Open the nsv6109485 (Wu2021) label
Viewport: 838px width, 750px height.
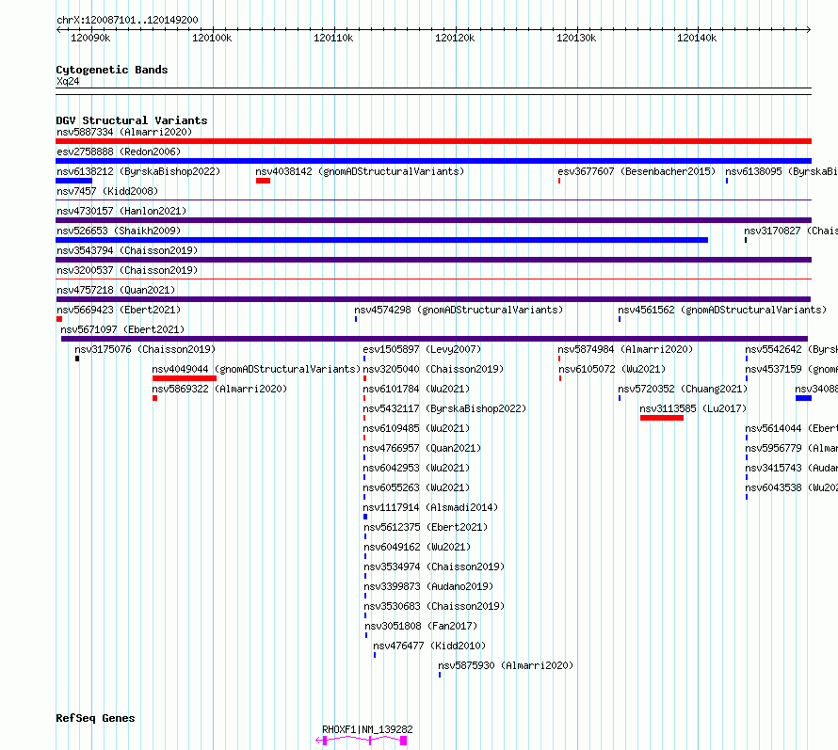[416, 428]
